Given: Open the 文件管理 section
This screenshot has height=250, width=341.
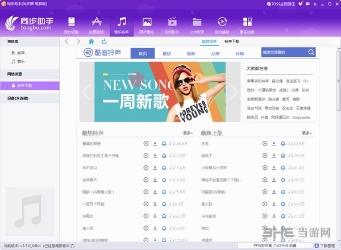Looking at the screenshot, I should click(197, 25).
